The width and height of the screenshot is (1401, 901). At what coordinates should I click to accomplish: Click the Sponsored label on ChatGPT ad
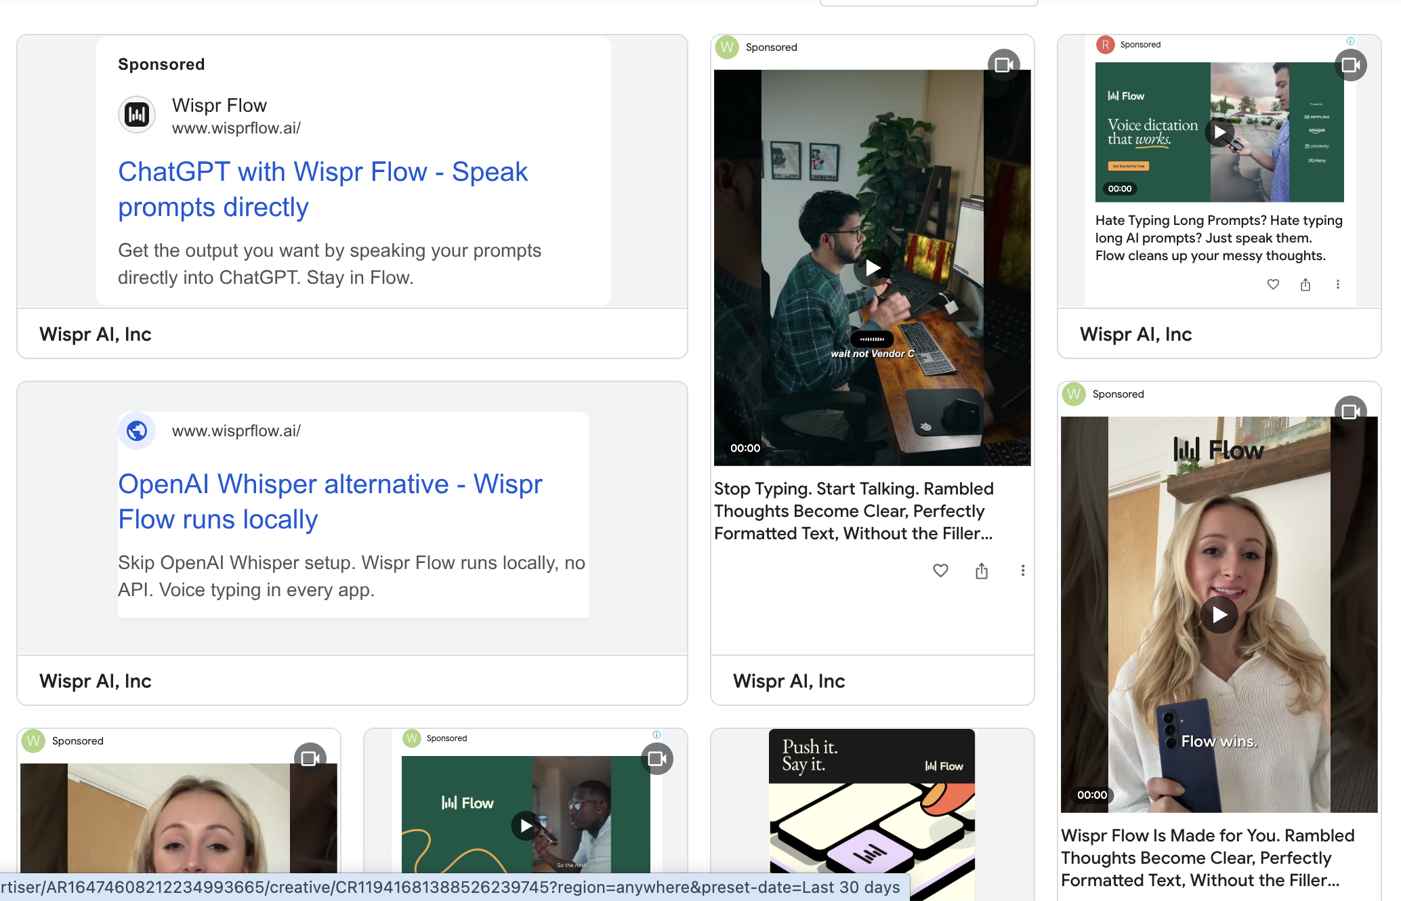pyautogui.click(x=161, y=64)
